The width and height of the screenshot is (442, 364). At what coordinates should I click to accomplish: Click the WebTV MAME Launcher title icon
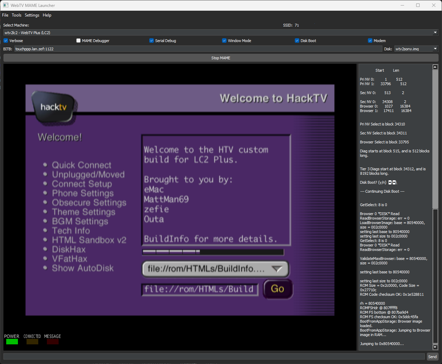tap(6, 5)
